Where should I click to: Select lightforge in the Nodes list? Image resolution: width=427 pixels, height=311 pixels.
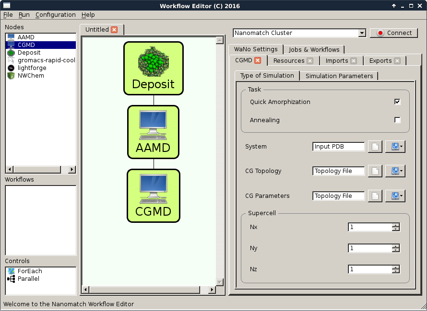point(32,68)
